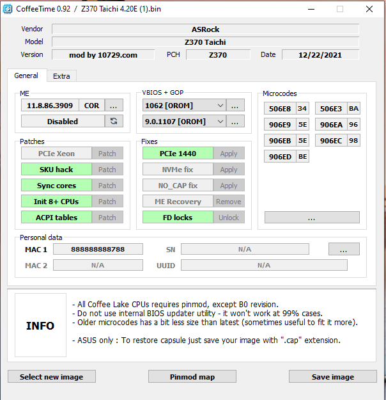386x400 pixels.
Task: Click the ME Disabled state button
Action: (x=63, y=121)
